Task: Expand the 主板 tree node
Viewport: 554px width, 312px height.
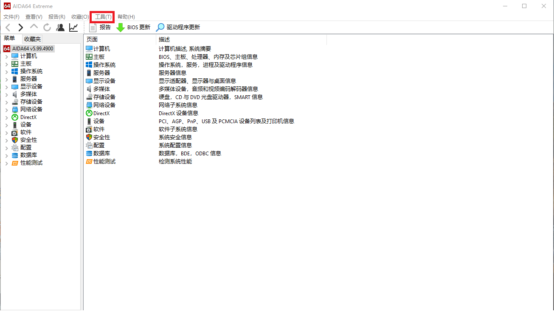Action: 6,64
